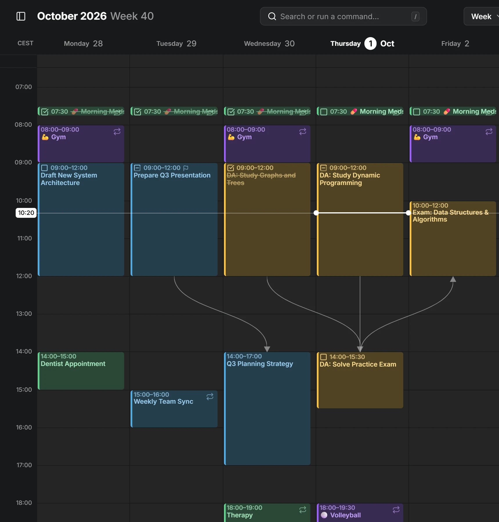Screen dimensions: 499x522
Task: Select Tuesday 29 day header
Action: [176, 43]
